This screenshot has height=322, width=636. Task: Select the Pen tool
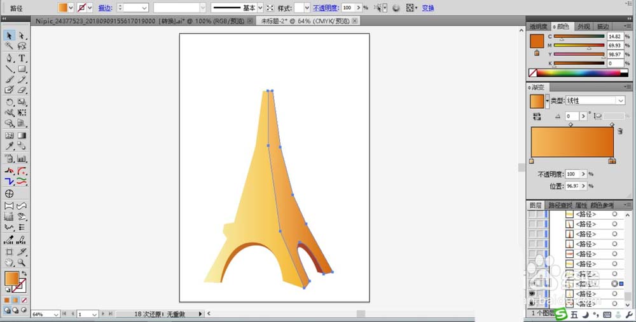(x=9, y=58)
